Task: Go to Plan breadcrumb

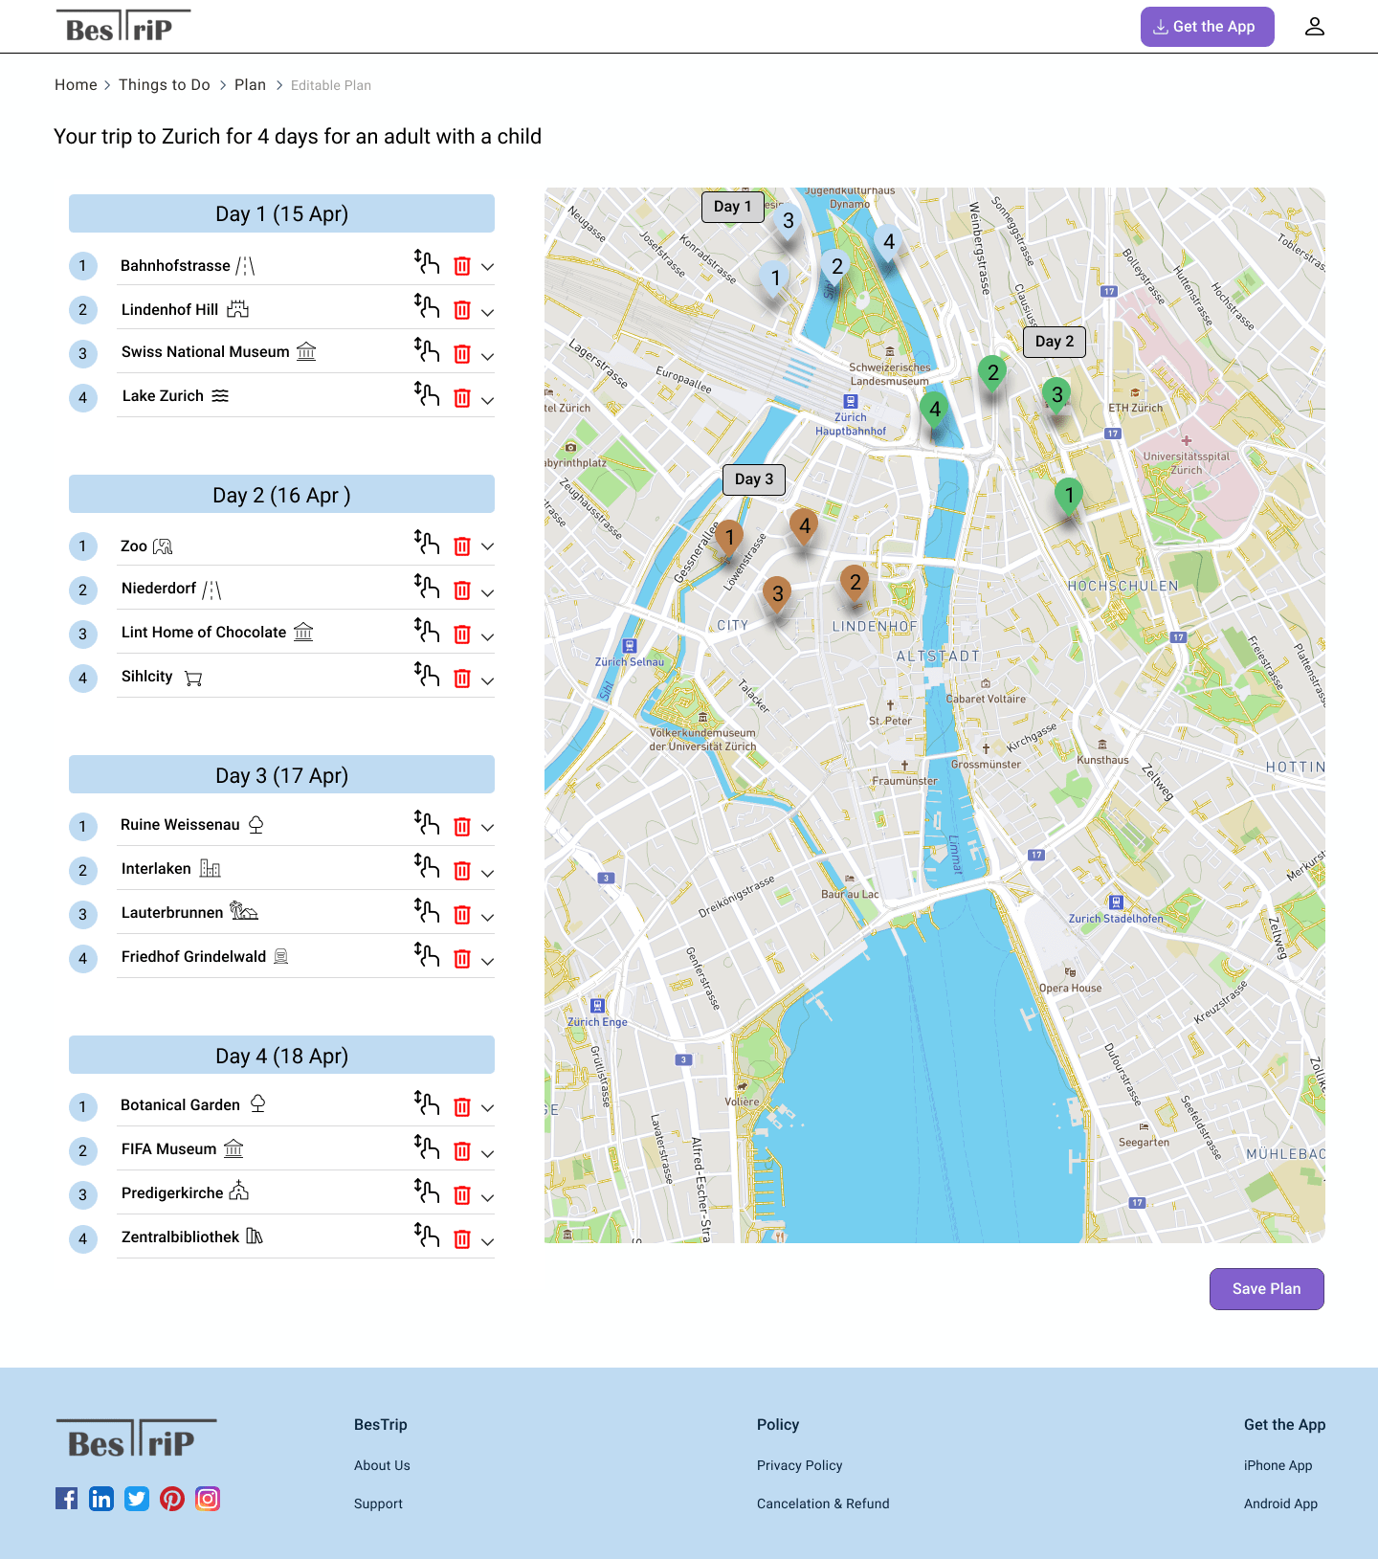Action: pyautogui.click(x=250, y=85)
